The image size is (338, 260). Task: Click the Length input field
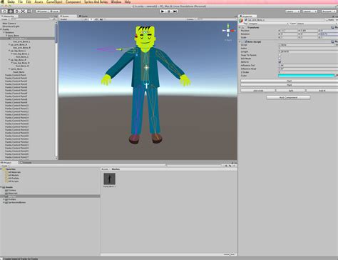coord(308,51)
